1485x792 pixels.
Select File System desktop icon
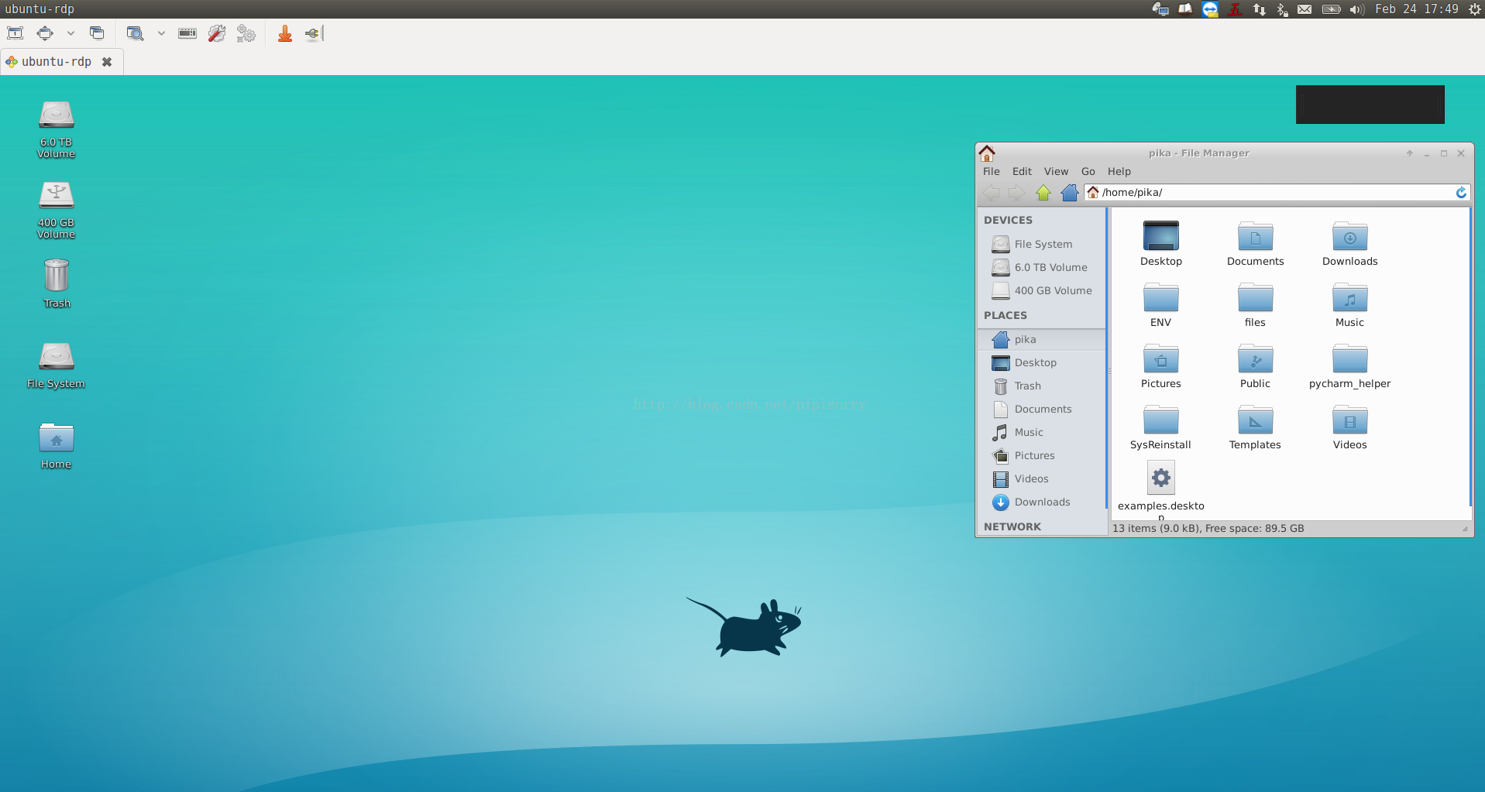point(56,365)
